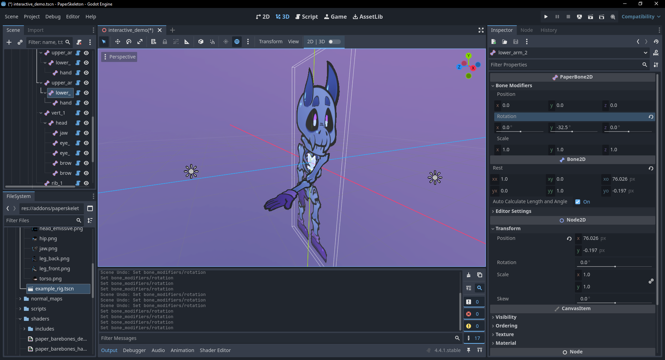Viewport: 665px width, 360px height.
Task: Click the stop running project button
Action: [x=568, y=17]
